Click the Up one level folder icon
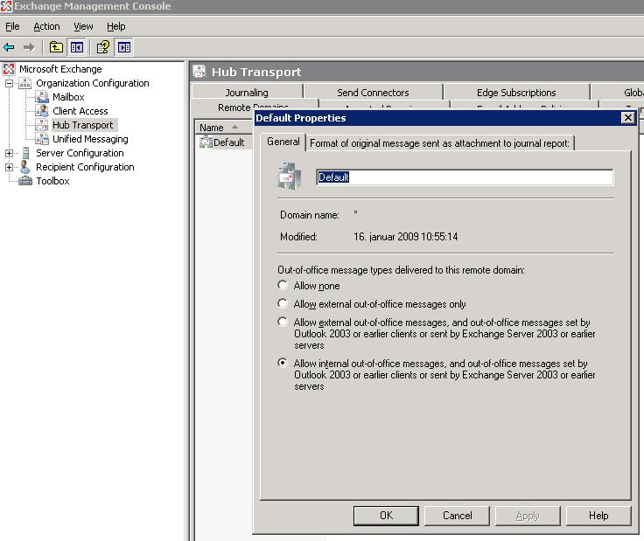The height and width of the screenshot is (541, 644). pos(56,47)
